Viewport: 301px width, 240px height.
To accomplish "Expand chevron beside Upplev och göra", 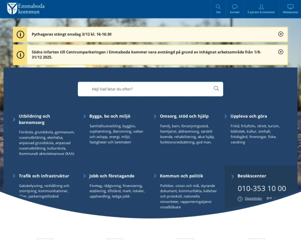I will click(226, 116).
